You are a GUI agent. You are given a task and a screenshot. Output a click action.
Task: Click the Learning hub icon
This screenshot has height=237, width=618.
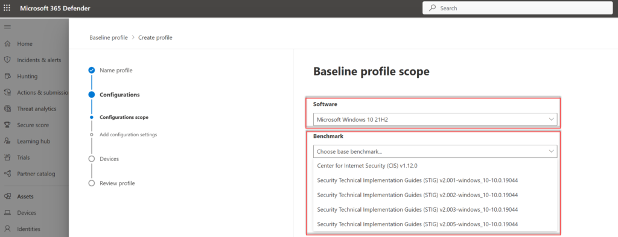[x=7, y=141]
